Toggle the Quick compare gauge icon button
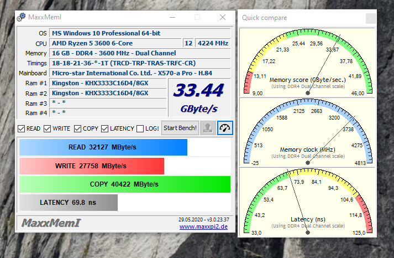394x258 pixels. click(x=225, y=128)
